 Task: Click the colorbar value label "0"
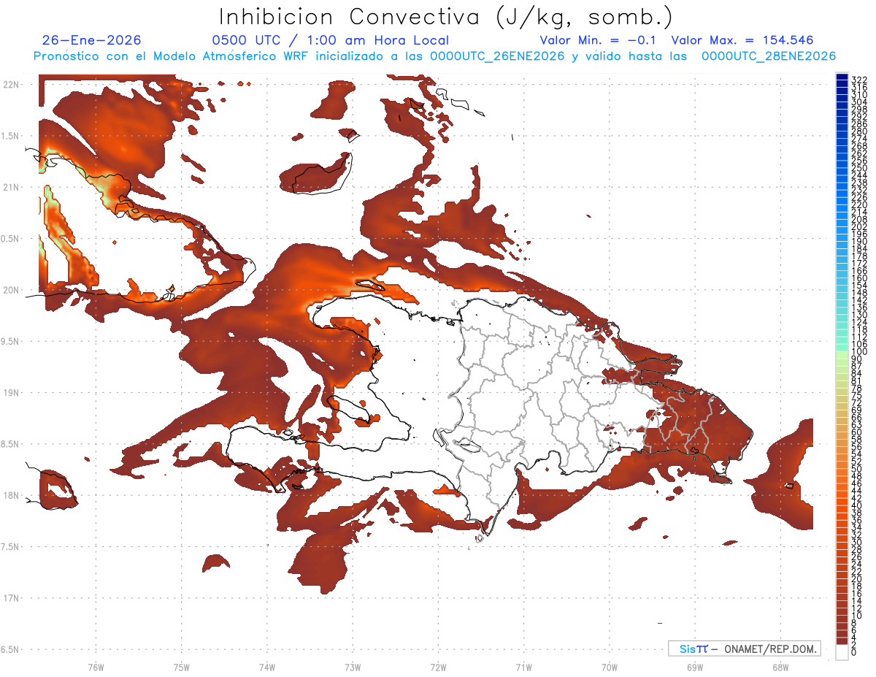pyautogui.click(x=854, y=652)
